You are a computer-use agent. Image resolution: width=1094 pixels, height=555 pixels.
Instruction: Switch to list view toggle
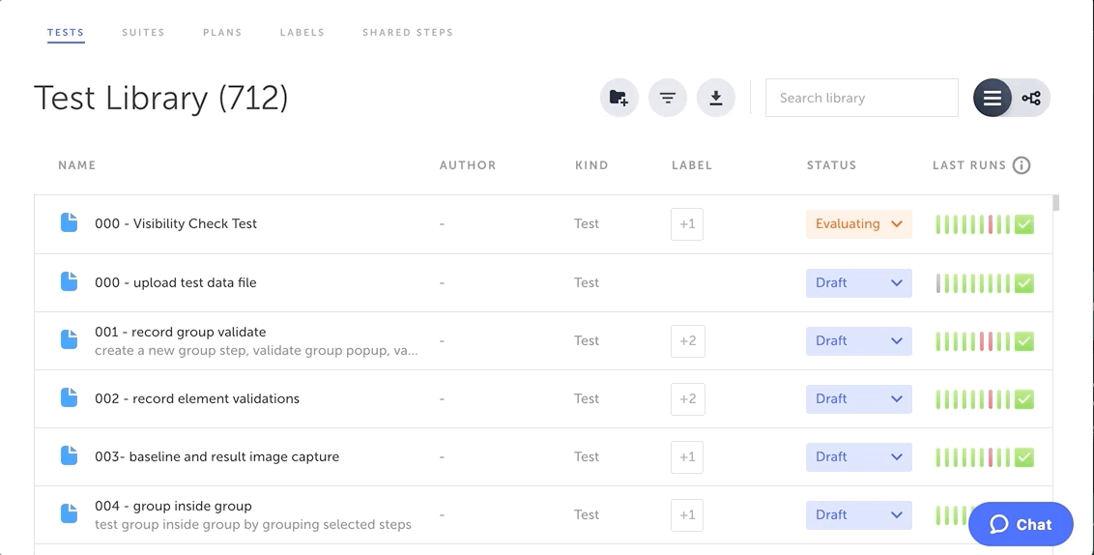pos(992,98)
